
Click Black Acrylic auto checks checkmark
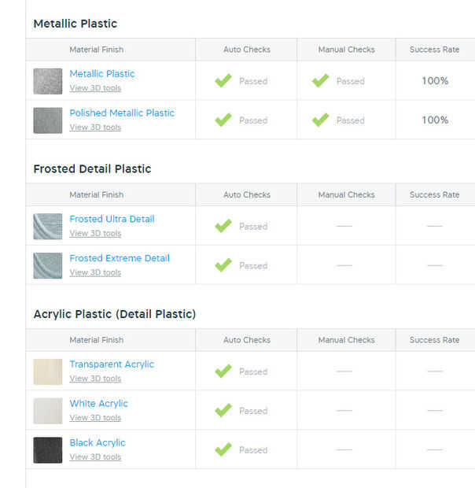point(223,449)
